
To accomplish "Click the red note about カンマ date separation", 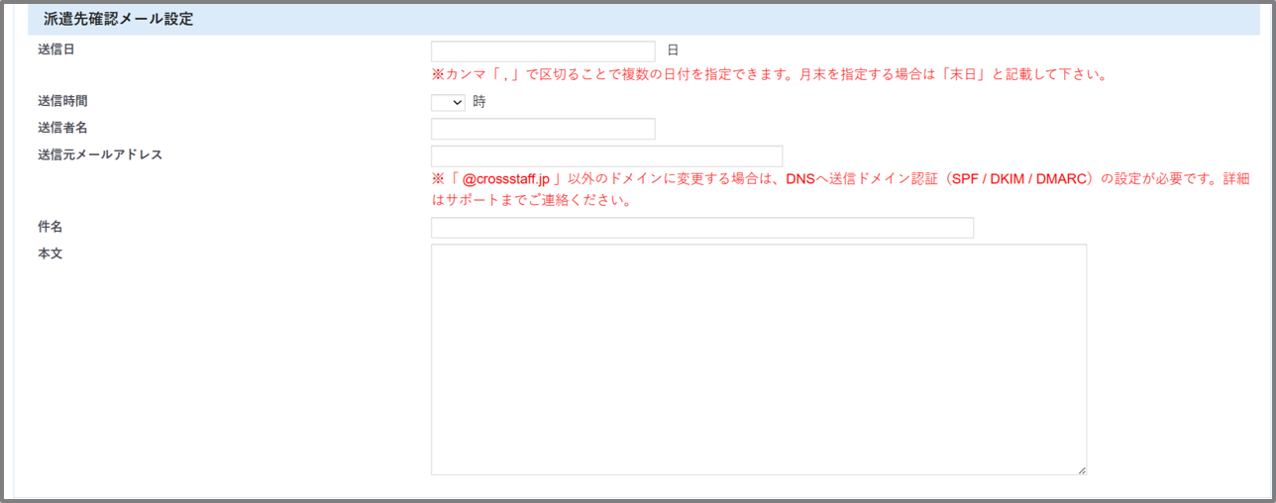I will (768, 74).
